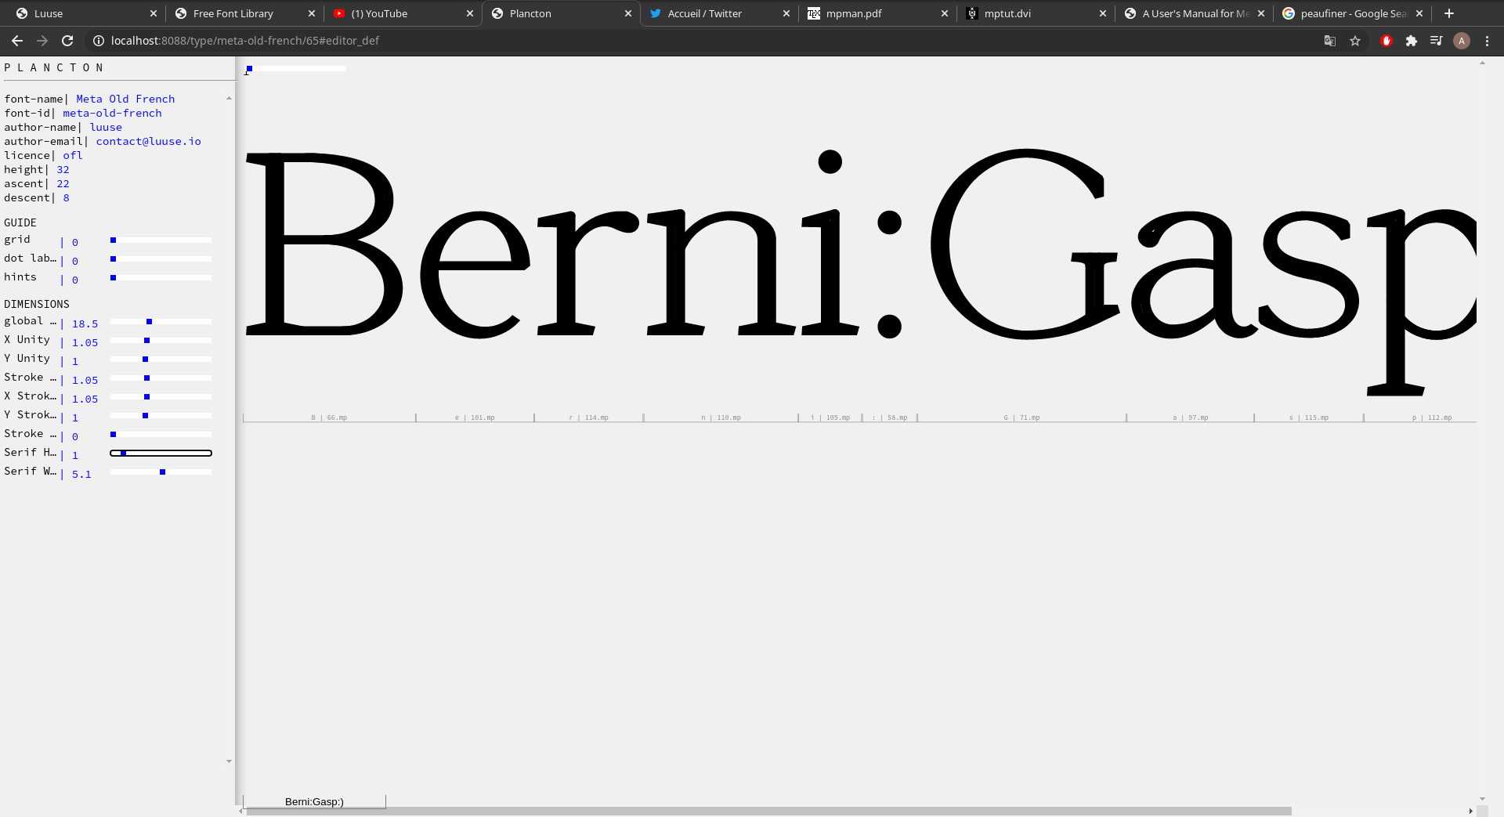Click the horizontal scrollbar at bottom
Viewport: 1504px width, 817px height.
point(768,811)
